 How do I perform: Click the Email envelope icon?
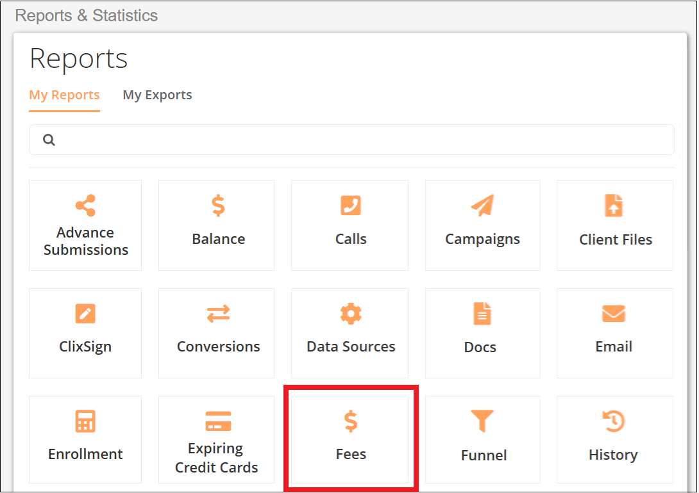614,313
